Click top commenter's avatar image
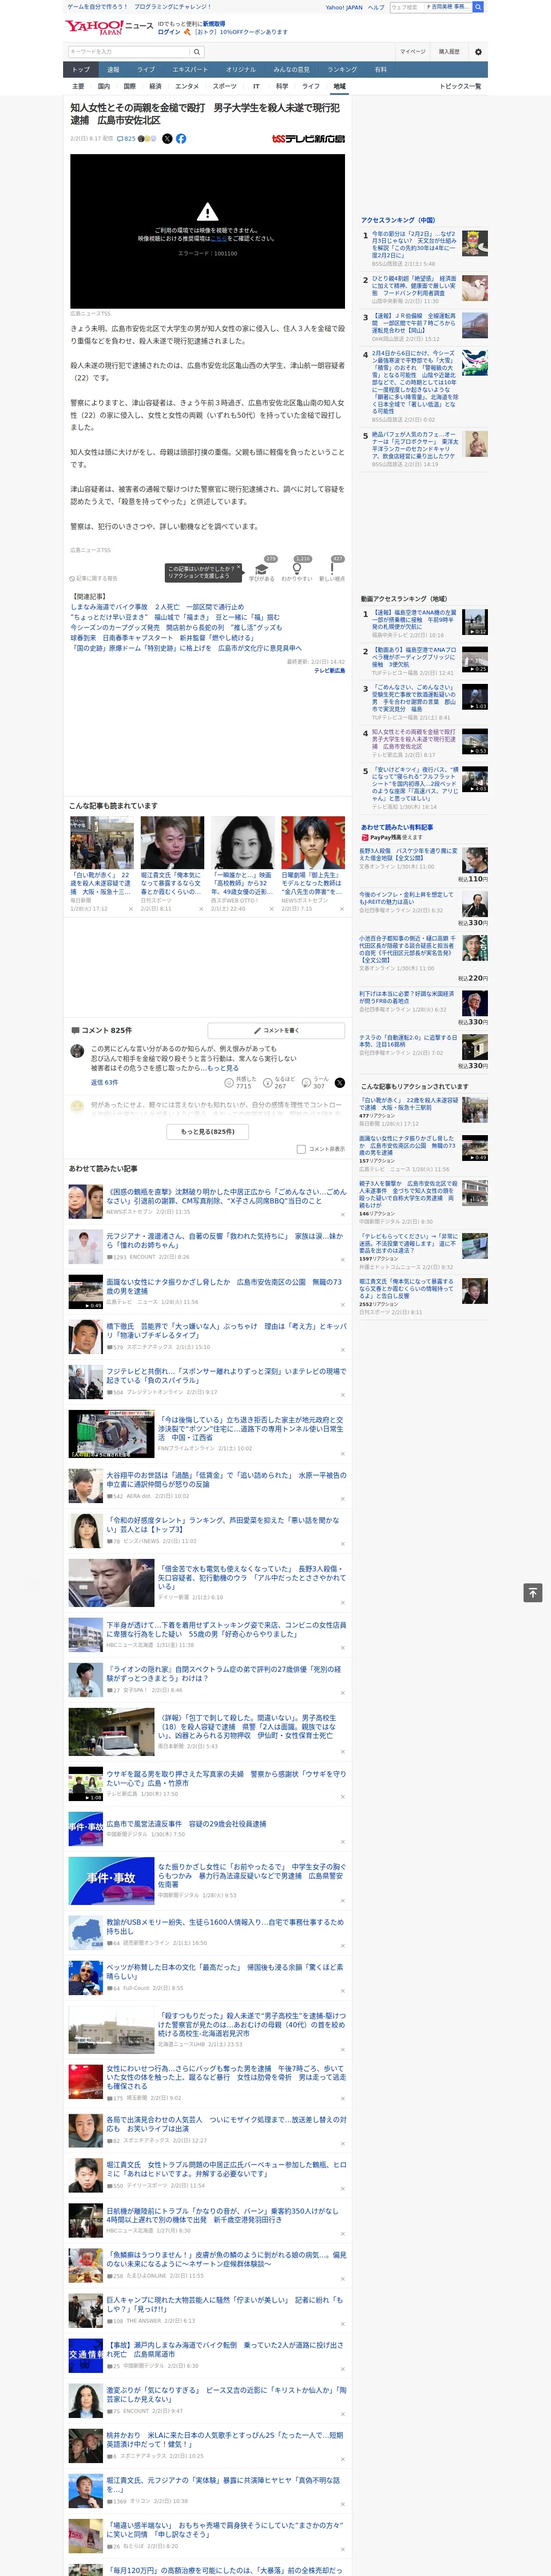The height and width of the screenshot is (2576, 551). 77,1051
